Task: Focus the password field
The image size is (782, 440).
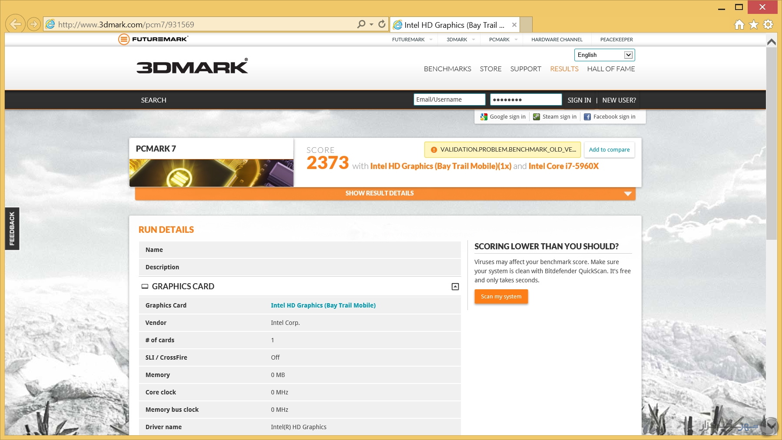Action: pos(526,99)
